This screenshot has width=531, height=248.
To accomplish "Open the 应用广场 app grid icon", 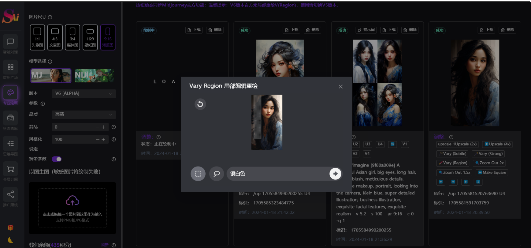I will tap(10, 67).
